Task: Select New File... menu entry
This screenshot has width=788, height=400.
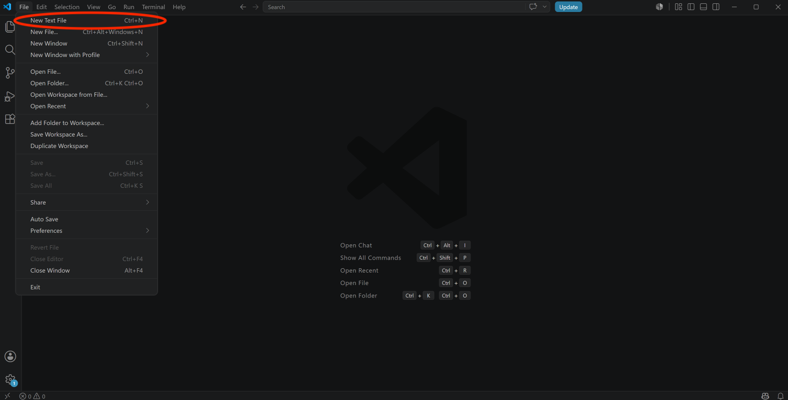Action: 87,32
